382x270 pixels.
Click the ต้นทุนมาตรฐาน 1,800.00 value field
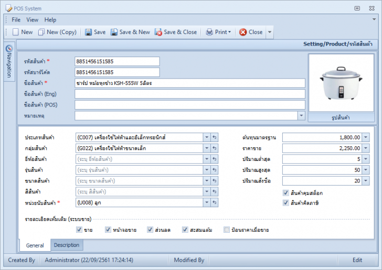coord(322,137)
